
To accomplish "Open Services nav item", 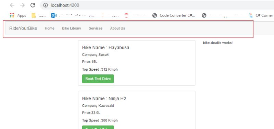I will (x=96, y=28).
